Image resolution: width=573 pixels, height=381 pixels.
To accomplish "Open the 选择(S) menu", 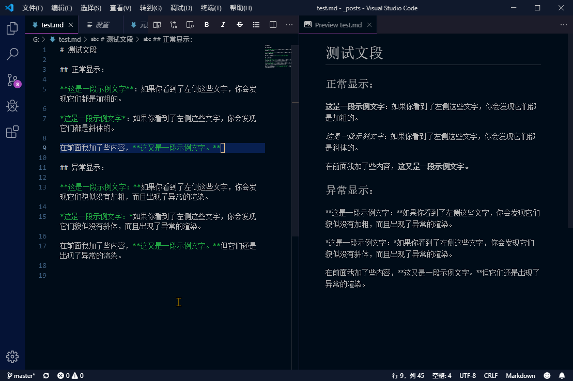I will tap(91, 8).
